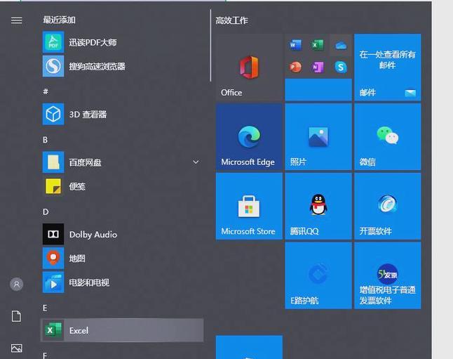This screenshot has height=359, width=453.
Task: Click the B letter group header
Action: point(45,140)
